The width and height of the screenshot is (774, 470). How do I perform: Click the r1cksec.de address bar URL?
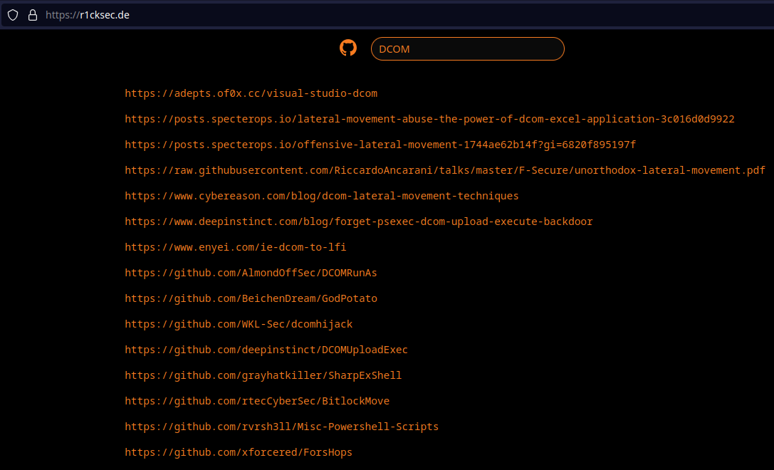[x=88, y=15]
